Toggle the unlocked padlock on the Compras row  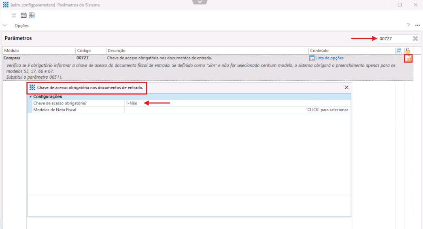[x=408, y=59]
